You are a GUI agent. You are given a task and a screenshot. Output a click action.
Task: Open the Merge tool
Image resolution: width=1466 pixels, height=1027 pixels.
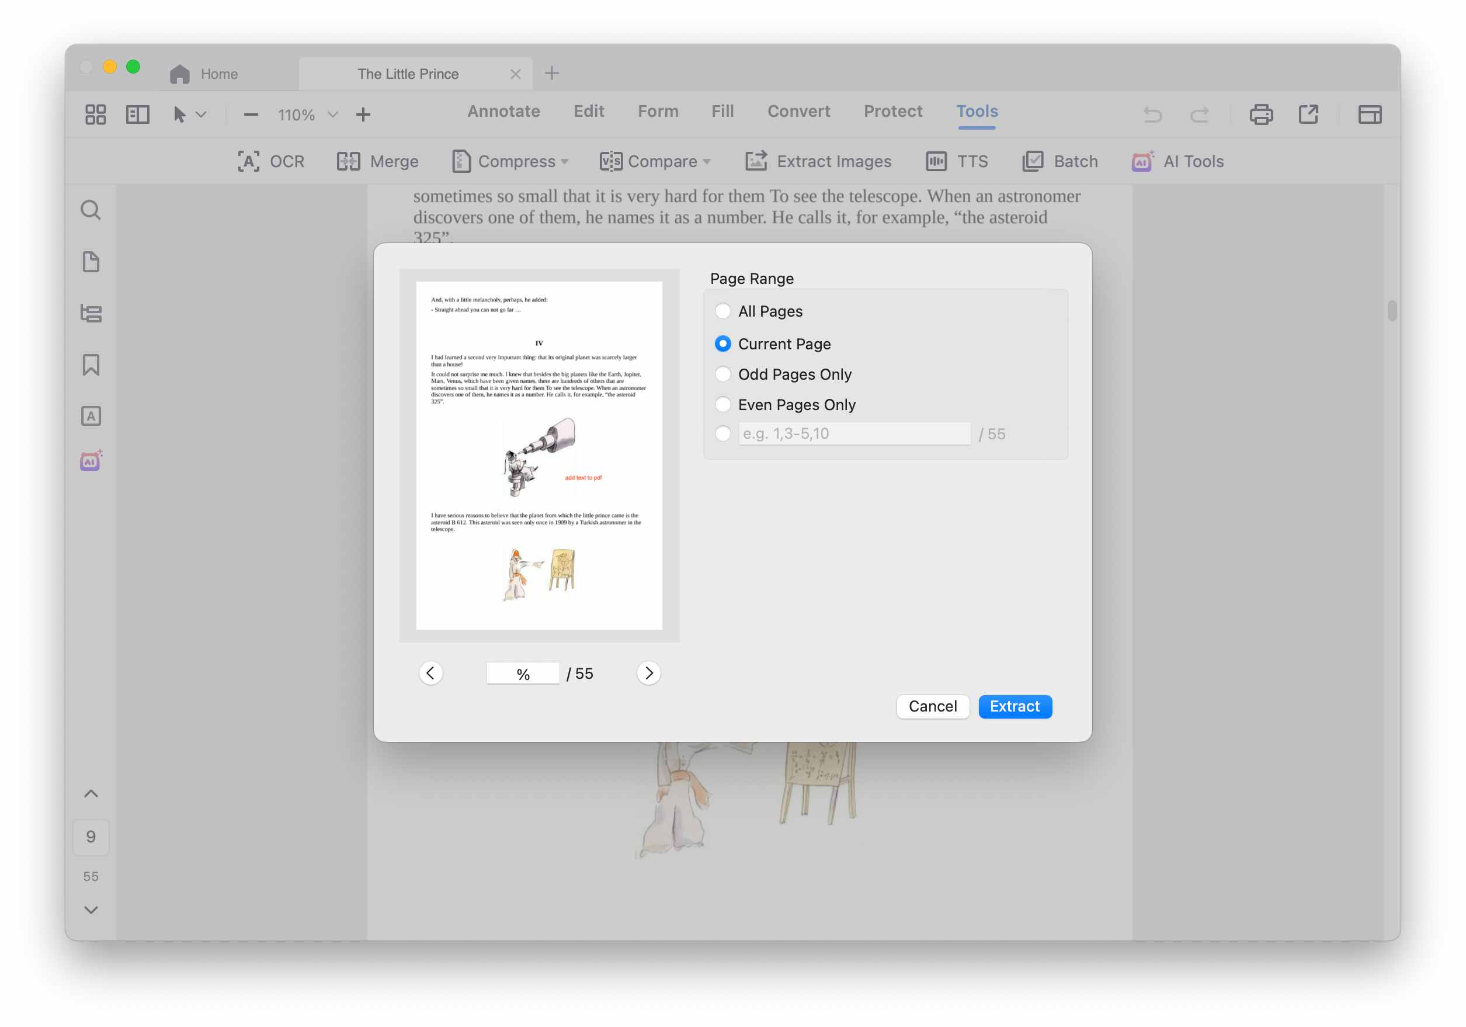[377, 162]
